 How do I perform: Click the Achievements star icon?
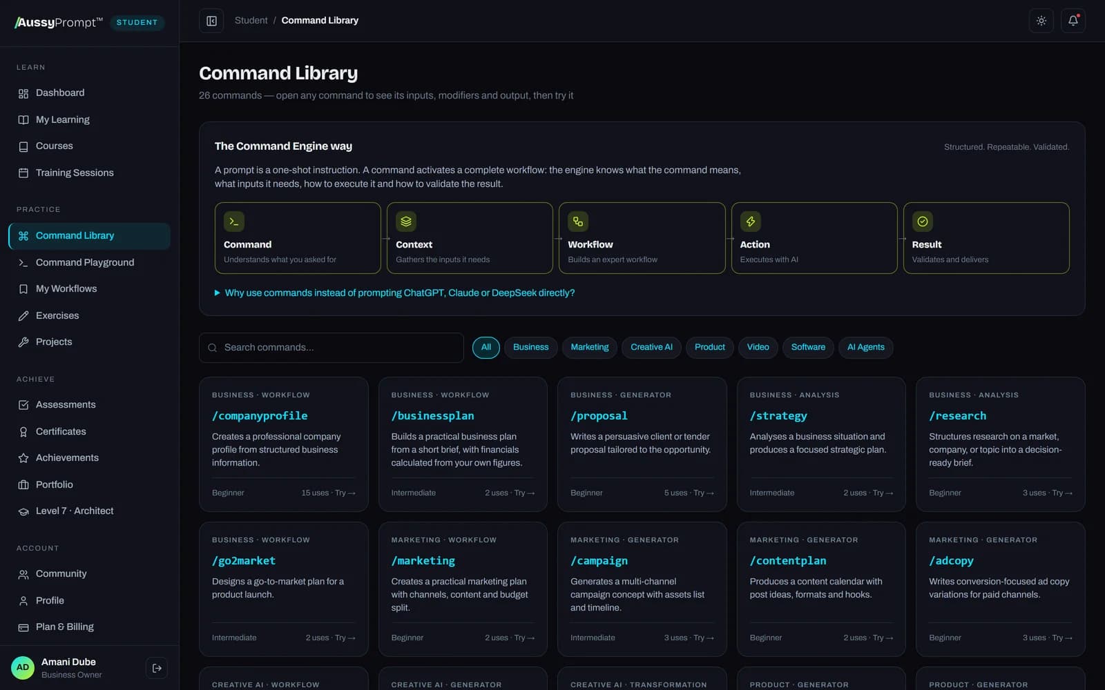pos(23,458)
